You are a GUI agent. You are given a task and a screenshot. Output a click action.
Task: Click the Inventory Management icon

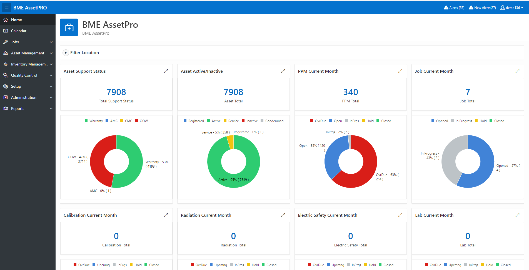[6, 64]
